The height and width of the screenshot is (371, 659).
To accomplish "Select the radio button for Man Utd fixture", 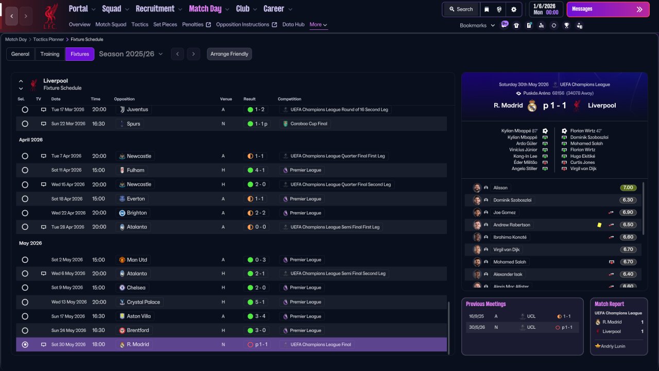I will 25,260.
